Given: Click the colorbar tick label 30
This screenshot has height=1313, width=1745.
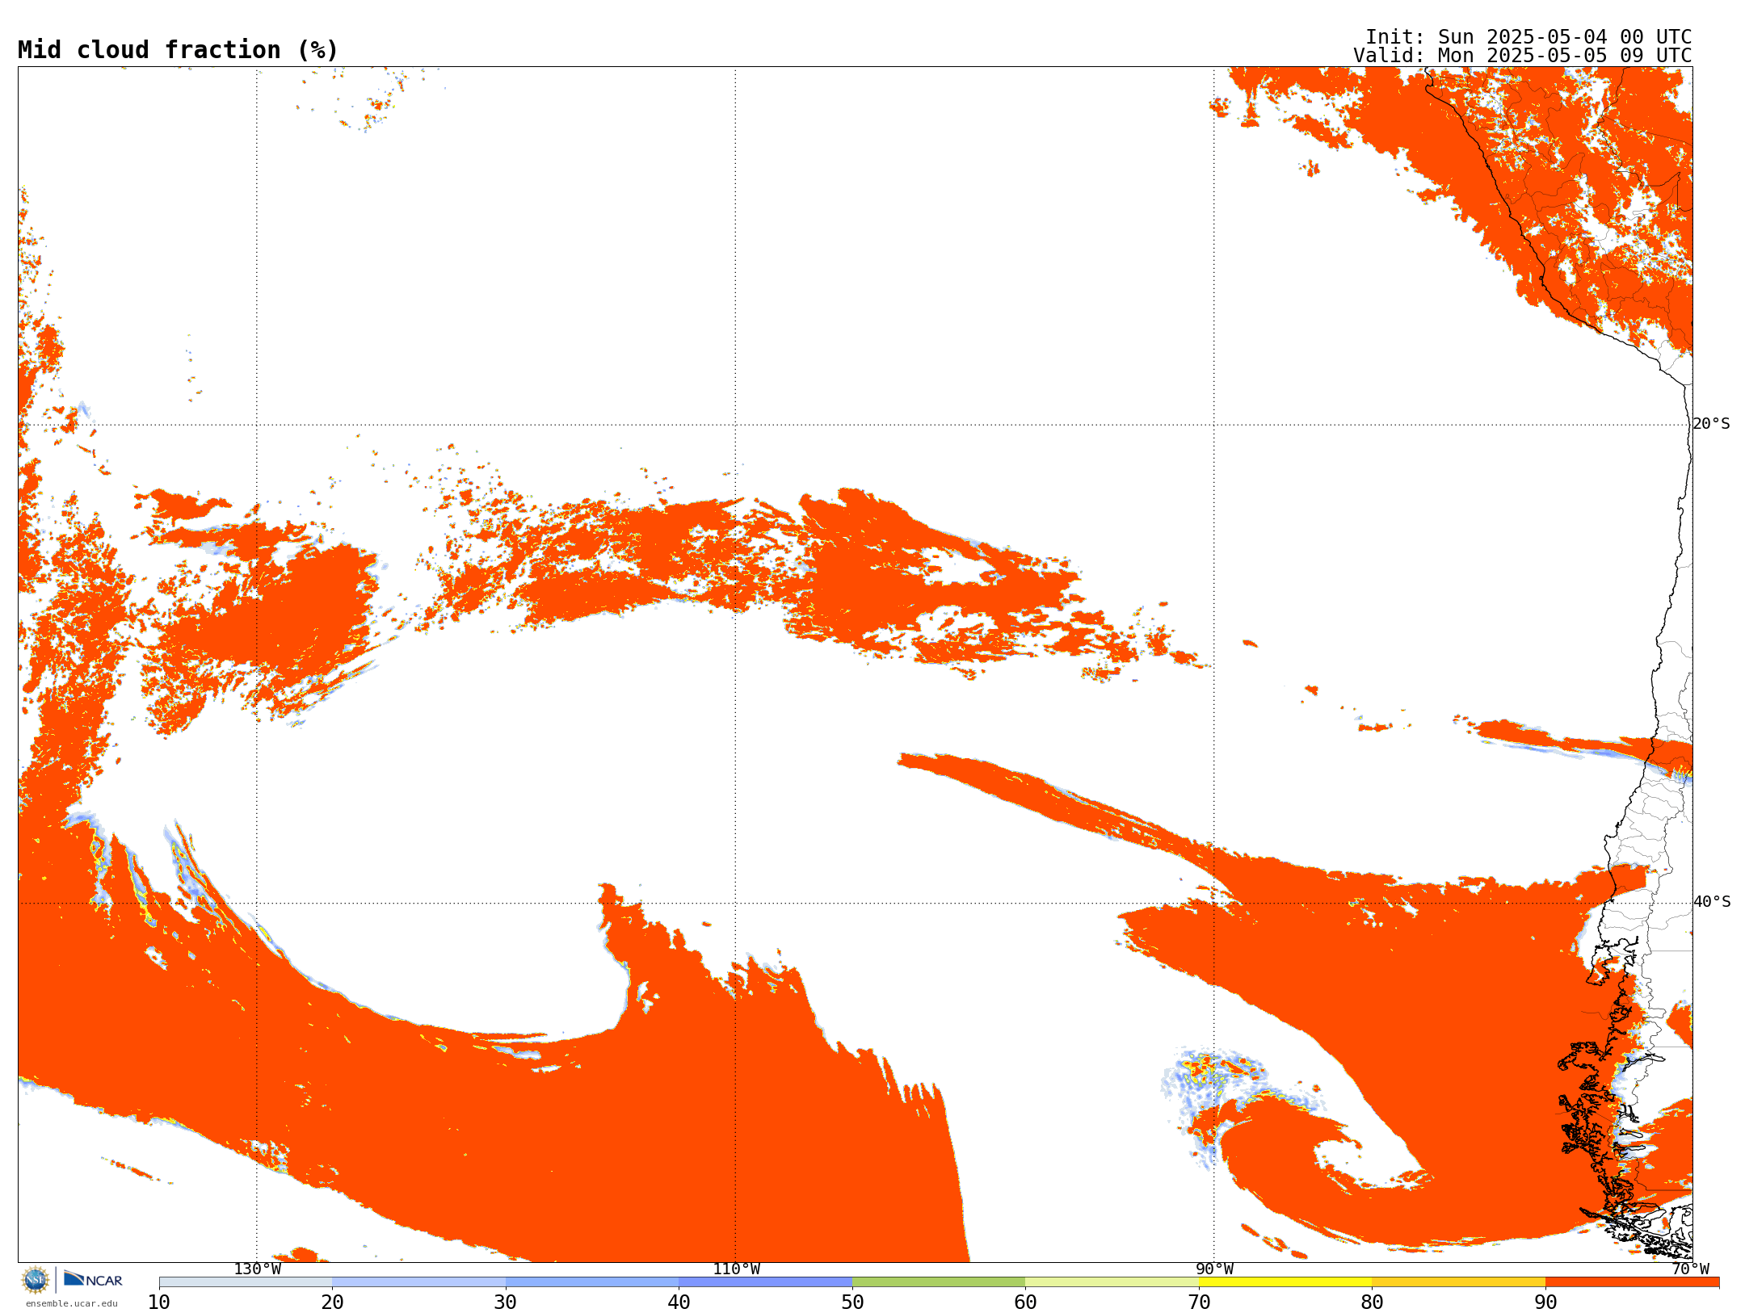Looking at the screenshot, I should coord(506,1303).
